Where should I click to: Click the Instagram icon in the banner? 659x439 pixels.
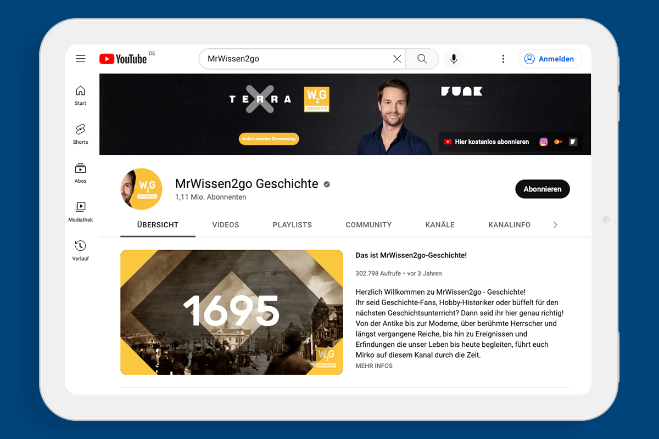(x=544, y=142)
